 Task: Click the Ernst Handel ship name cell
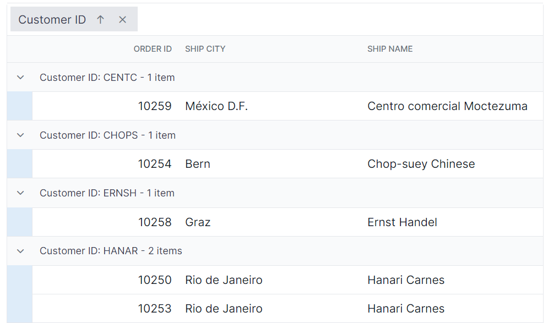tap(402, 222)
